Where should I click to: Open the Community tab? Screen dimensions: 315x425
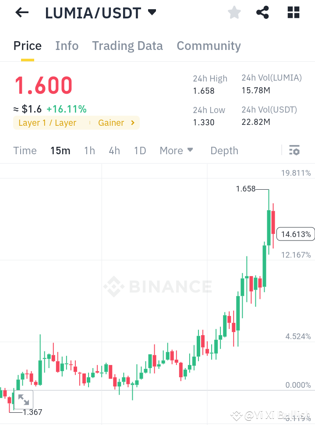209,46
